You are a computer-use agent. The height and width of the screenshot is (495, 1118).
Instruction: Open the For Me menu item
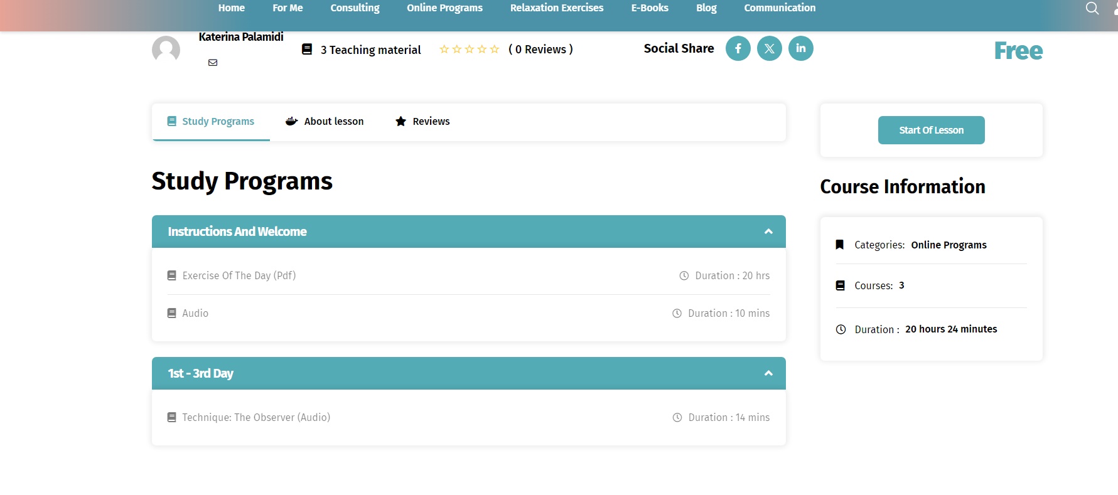[x=288, y=8]
